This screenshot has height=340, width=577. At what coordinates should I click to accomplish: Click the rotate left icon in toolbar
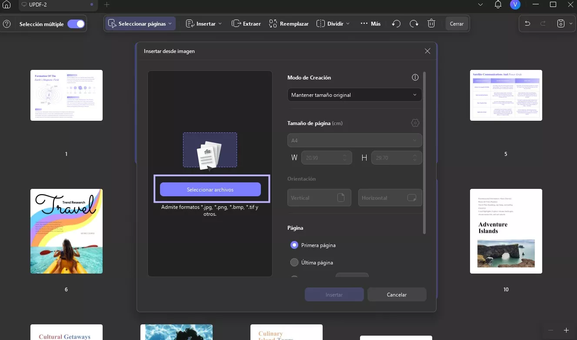[396, 24]
